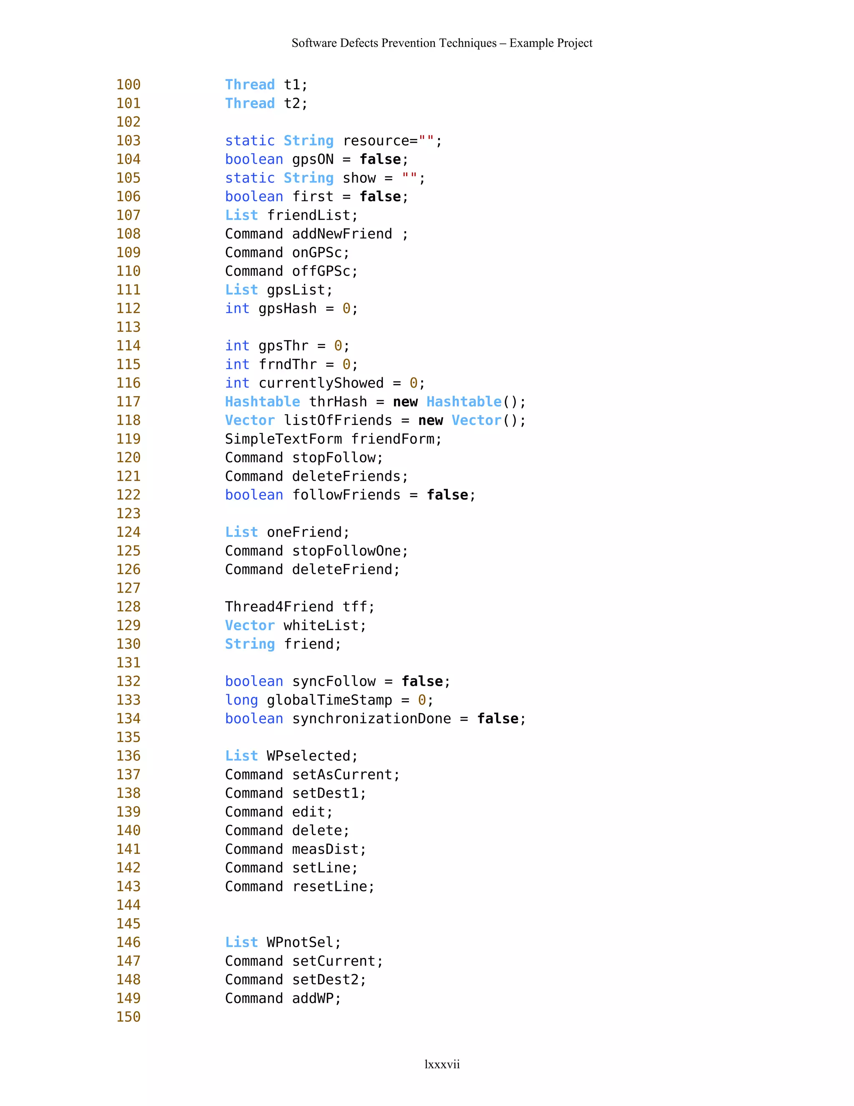Click the page header title text
The width and height of the screenshot is (854, 1106).
point(442,43)
